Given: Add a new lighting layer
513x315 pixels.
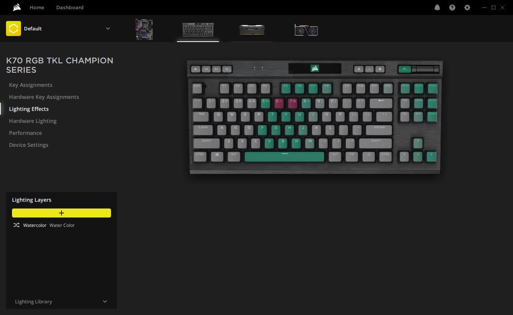Looking at the screenshot, I should tap(61, 213).
